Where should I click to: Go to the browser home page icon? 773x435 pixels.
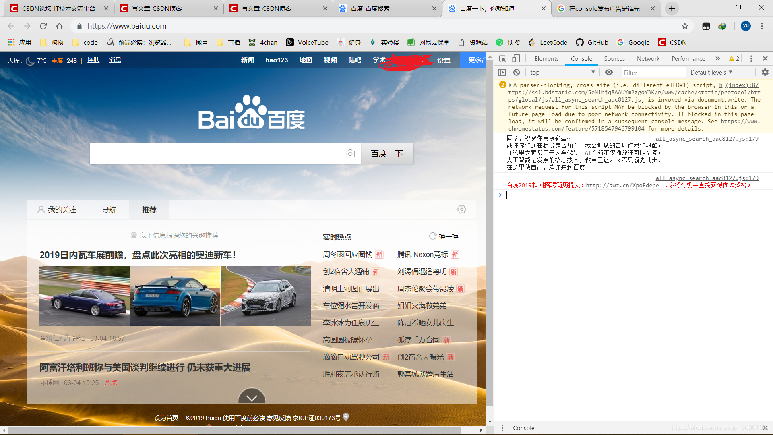point(60,26)
